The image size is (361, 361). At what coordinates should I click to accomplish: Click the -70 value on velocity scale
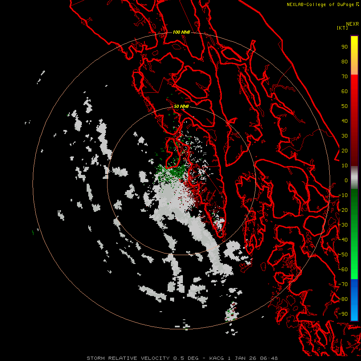343,284
